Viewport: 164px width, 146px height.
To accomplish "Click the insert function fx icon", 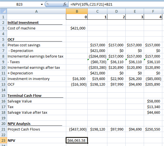I will coord(65,4).
